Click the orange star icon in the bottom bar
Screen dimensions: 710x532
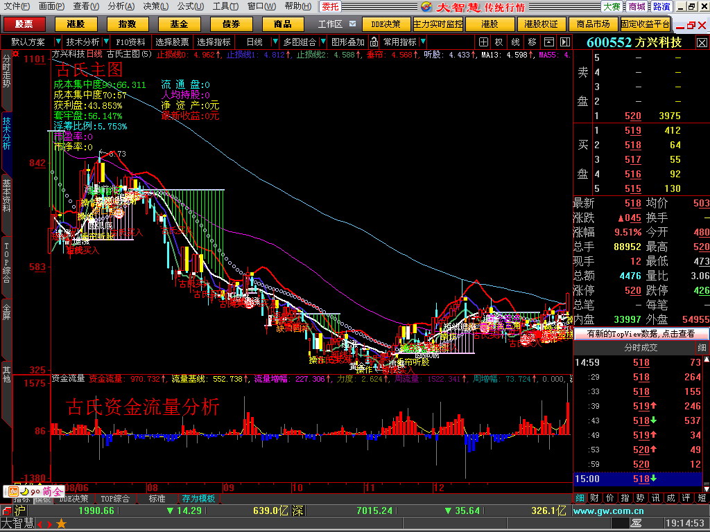[61, 524]
